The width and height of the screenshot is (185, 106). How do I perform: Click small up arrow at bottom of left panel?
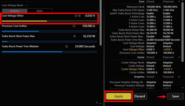click(97, 103)
